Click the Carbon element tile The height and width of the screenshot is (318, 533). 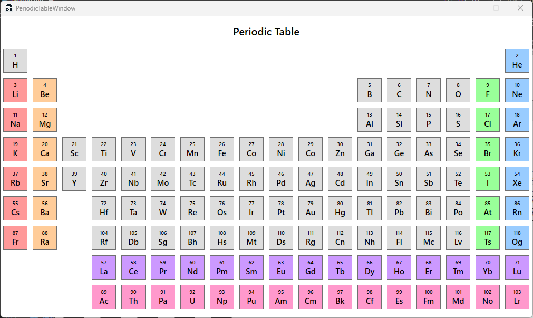pos(399,90)
